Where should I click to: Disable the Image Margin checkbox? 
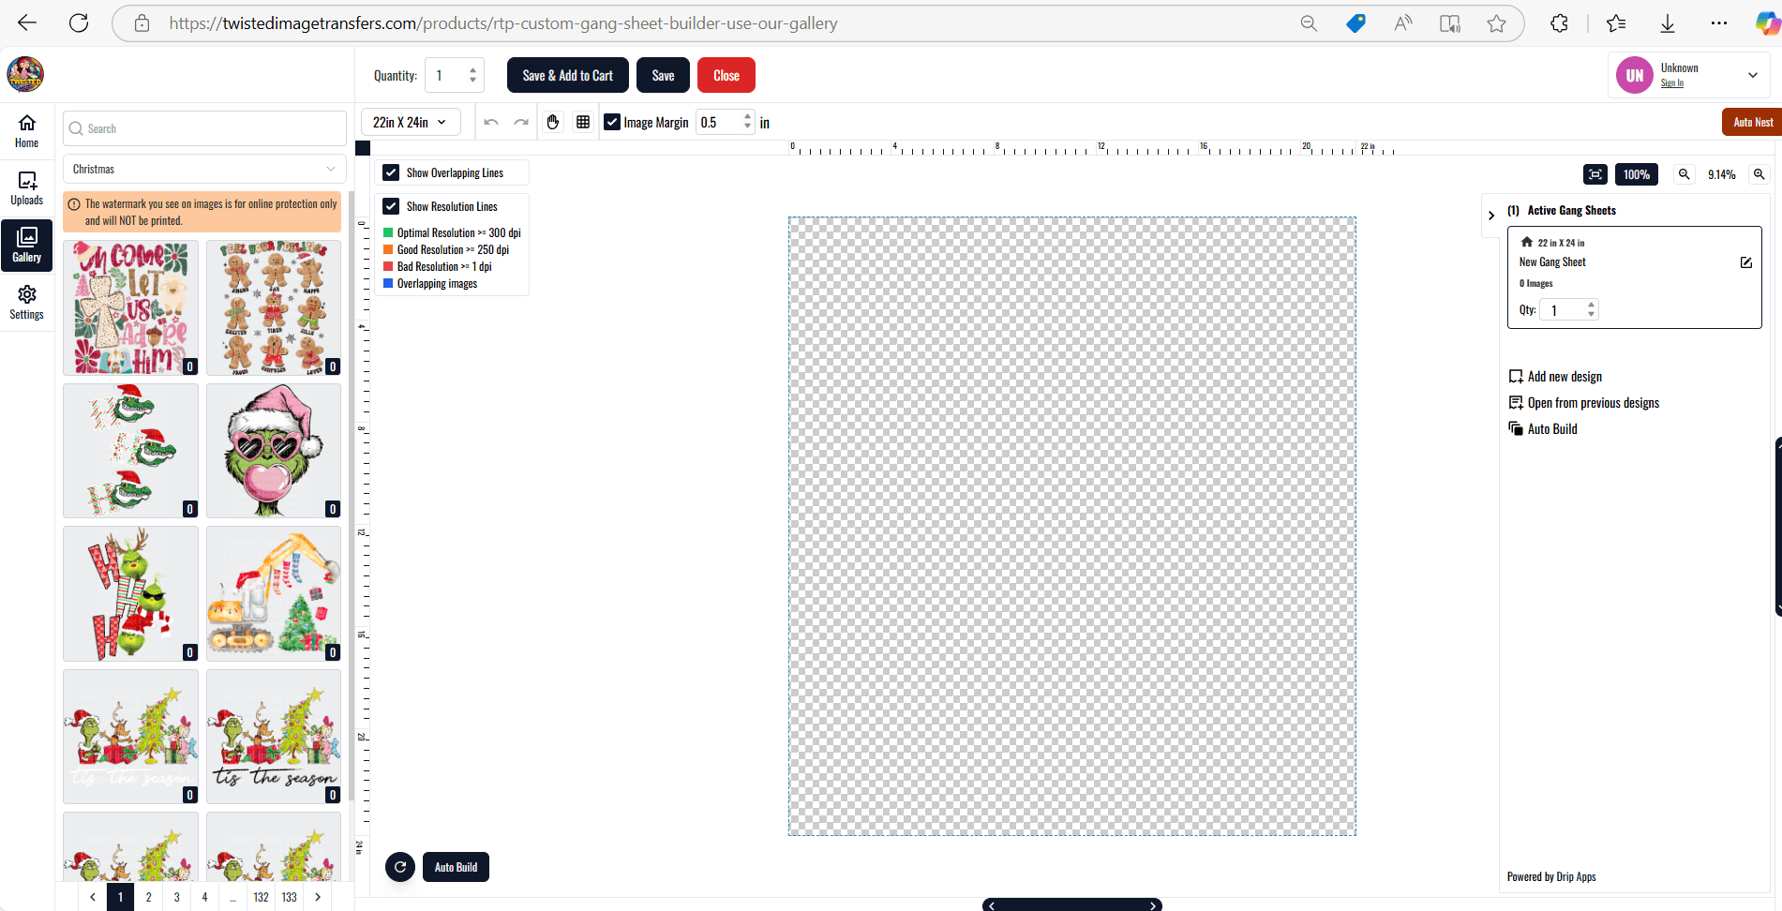pyautogui.click(x=611, y=122)
